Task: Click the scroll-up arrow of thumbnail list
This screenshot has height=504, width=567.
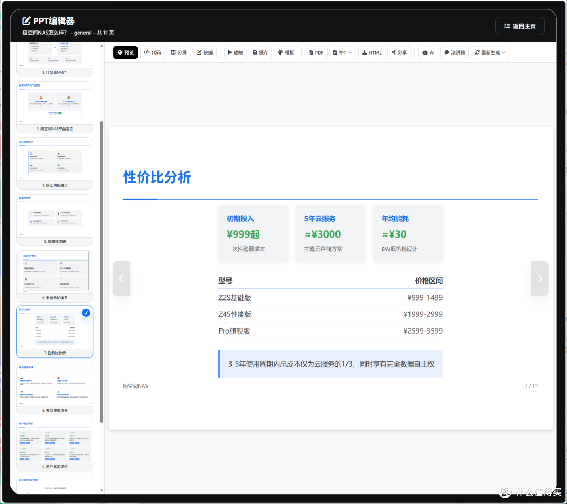Action: coord(102,46)
